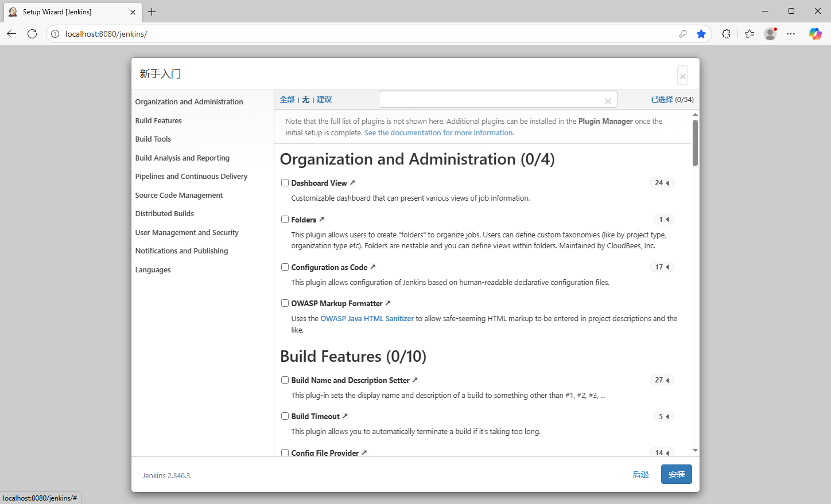The image size is (831, 504).
Task: Click the Dashboard View plugin name
Action: pos(319,183)
